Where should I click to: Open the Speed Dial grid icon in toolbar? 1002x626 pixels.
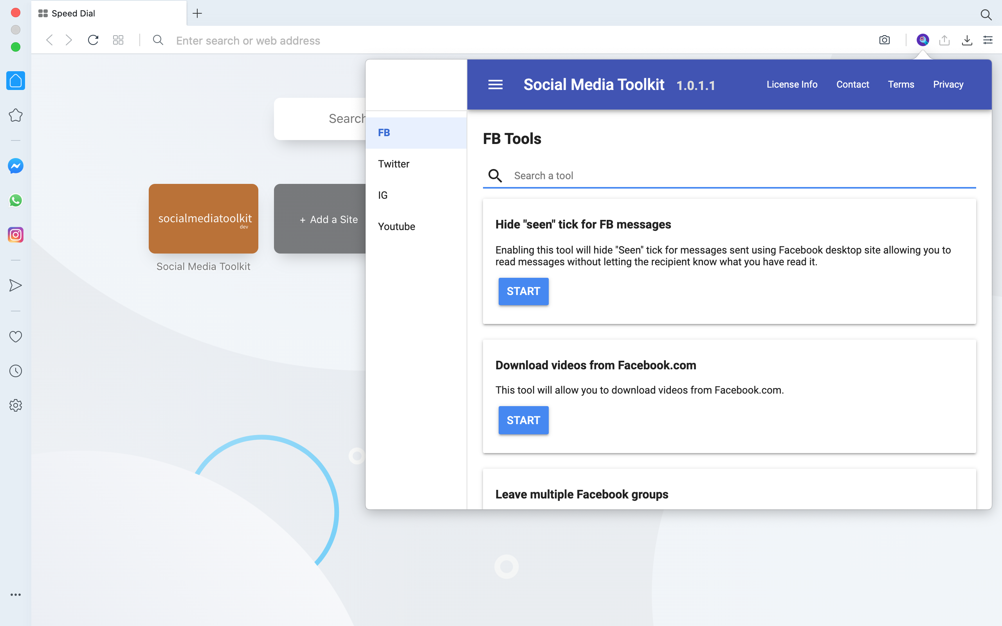click(119, 40)
